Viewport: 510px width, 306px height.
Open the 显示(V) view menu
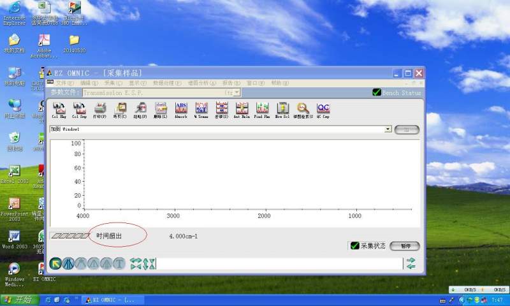(x=138, y=83)
